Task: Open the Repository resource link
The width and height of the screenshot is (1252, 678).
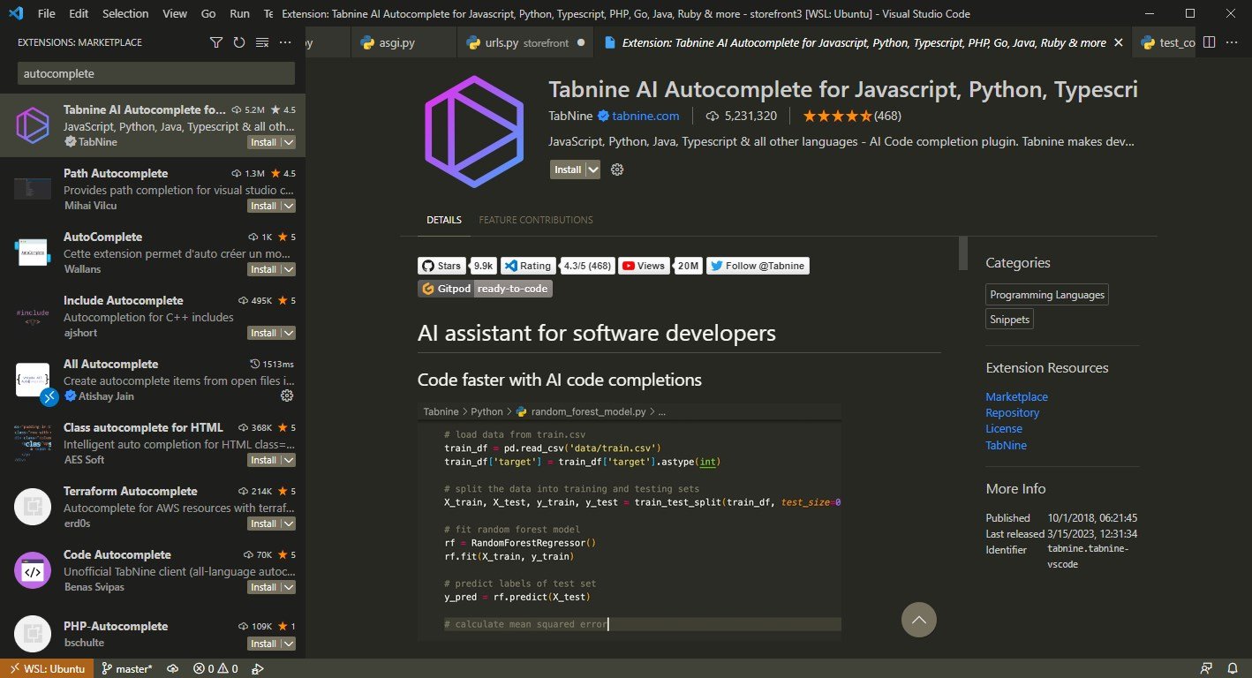Action: click(1012, 413)
